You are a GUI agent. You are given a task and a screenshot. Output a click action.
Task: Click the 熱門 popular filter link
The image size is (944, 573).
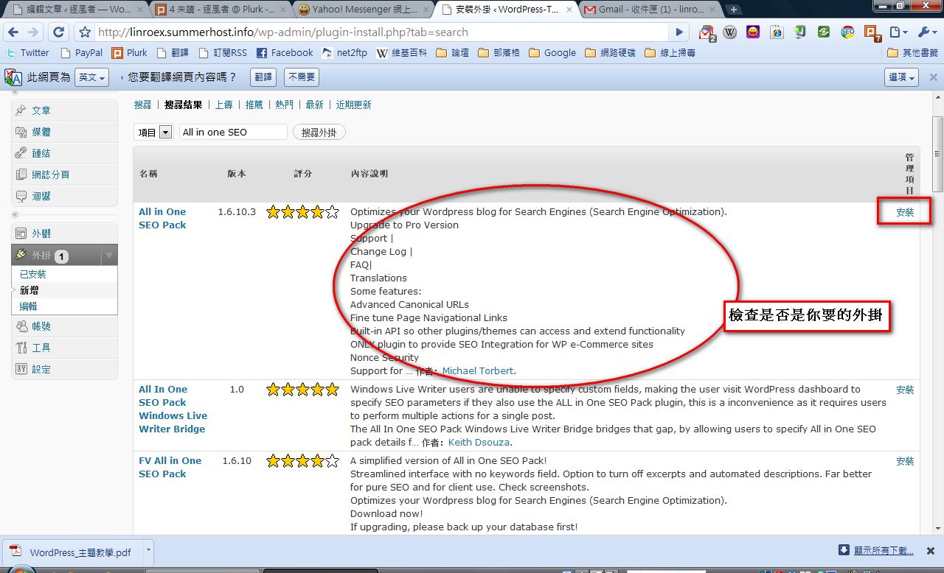pos(284,105)
